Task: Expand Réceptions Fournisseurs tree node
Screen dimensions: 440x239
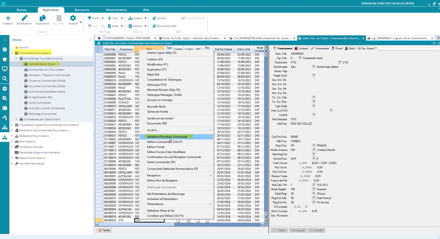Action: [12, 136]
